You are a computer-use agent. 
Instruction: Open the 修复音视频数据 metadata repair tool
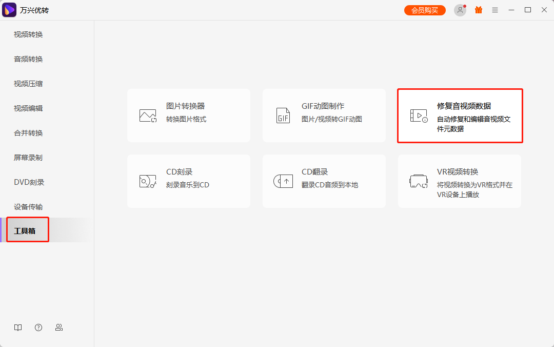(x=459, y=115)
